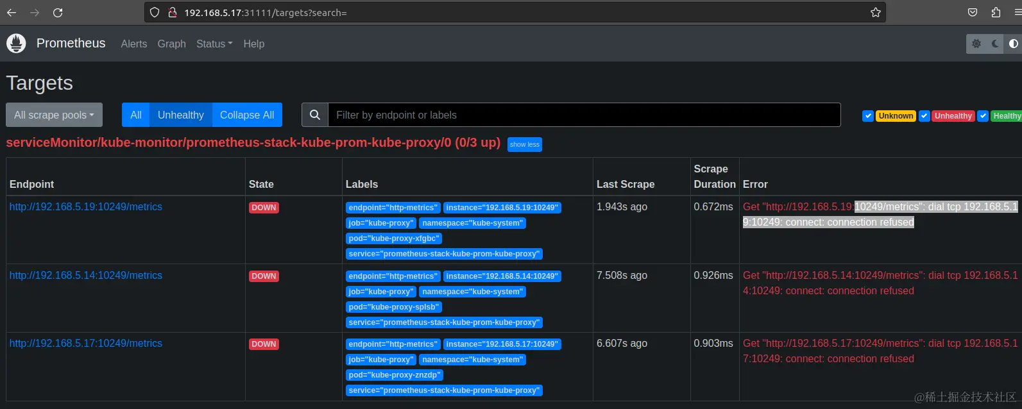Reload the page with the refresh icon
The height and width of the screenshot is (409, 1022).
click(x=58, y=12)
